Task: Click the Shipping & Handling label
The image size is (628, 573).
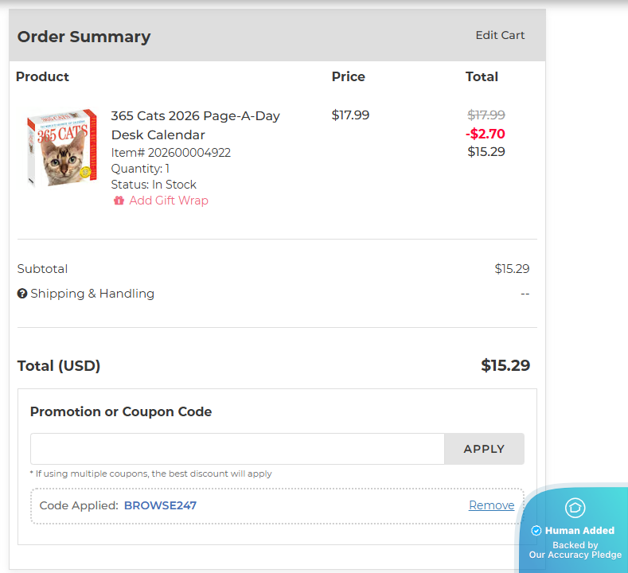Action: 92,294
